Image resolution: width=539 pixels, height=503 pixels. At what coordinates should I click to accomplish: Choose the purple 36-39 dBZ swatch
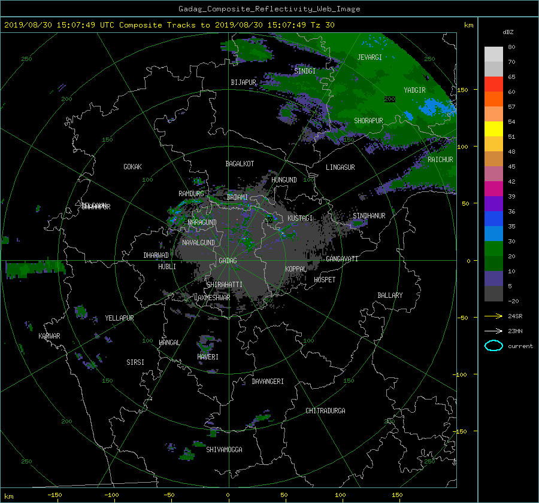point(493,203)
